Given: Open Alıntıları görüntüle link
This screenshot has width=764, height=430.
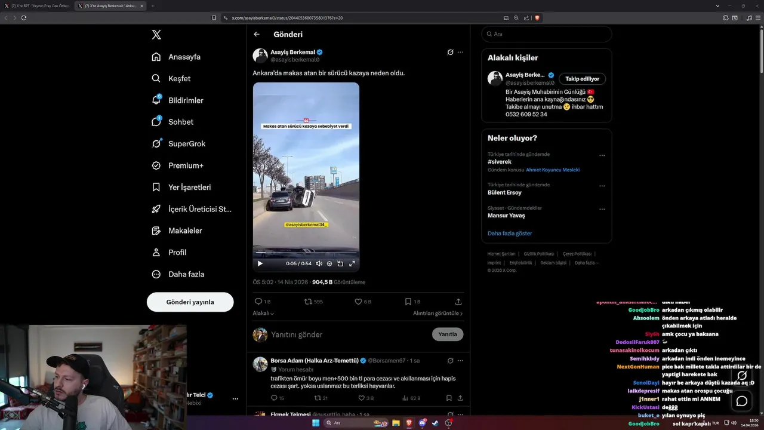Looking at the screenshot, I should 438,314.
